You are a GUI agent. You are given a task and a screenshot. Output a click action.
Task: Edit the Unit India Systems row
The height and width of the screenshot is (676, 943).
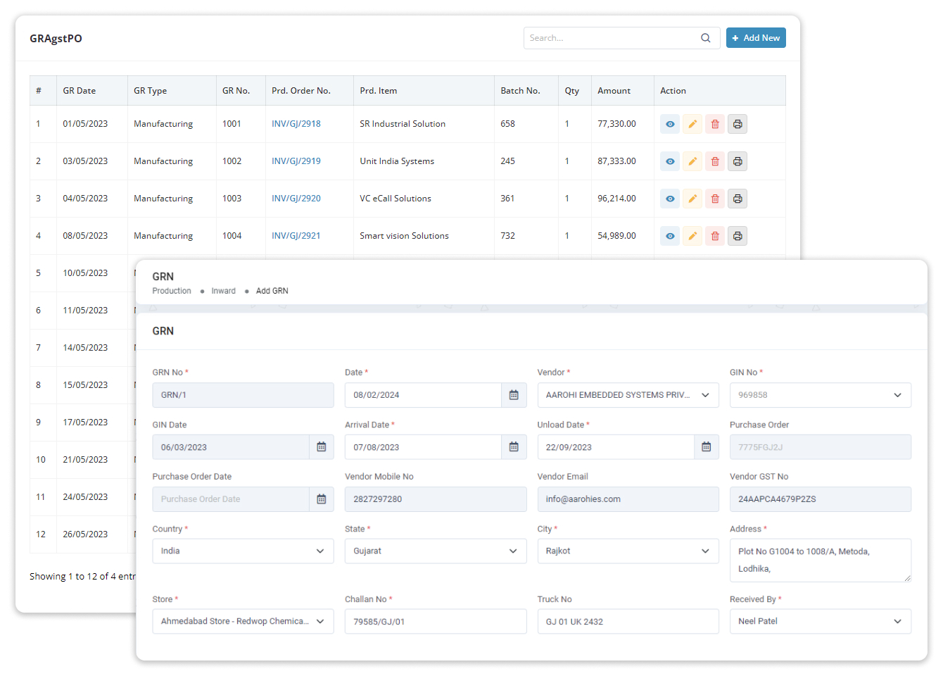click(692, 161)
